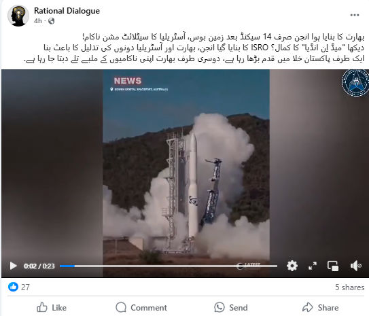Click the thumbs-up icon in Like
369x316 pixels.
[x=42, y=307]
